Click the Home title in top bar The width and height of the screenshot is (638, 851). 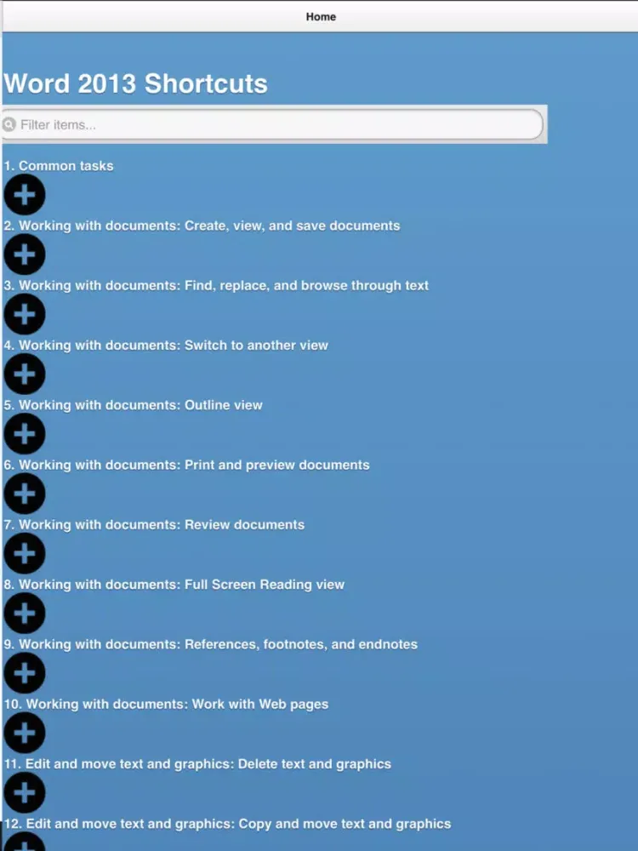click(321, 17)
